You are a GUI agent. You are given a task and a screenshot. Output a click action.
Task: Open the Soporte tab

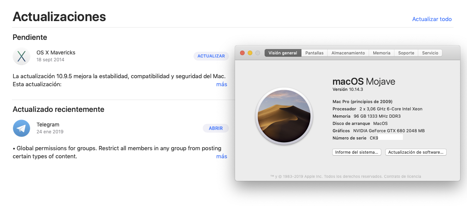click(x=406, y=53)
